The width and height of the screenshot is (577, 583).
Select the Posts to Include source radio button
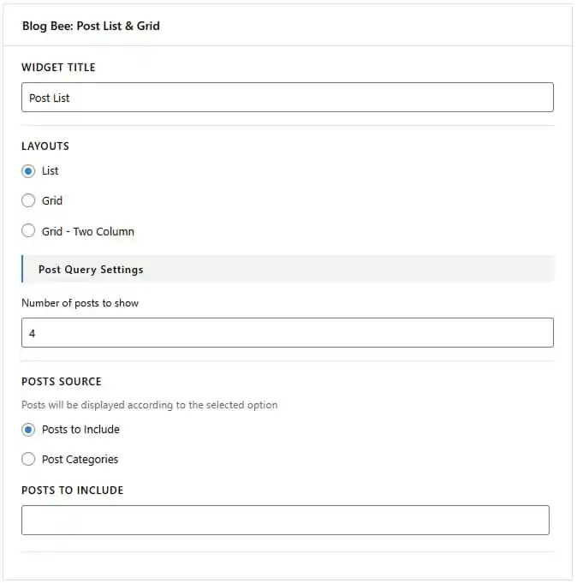pos(28,430)
